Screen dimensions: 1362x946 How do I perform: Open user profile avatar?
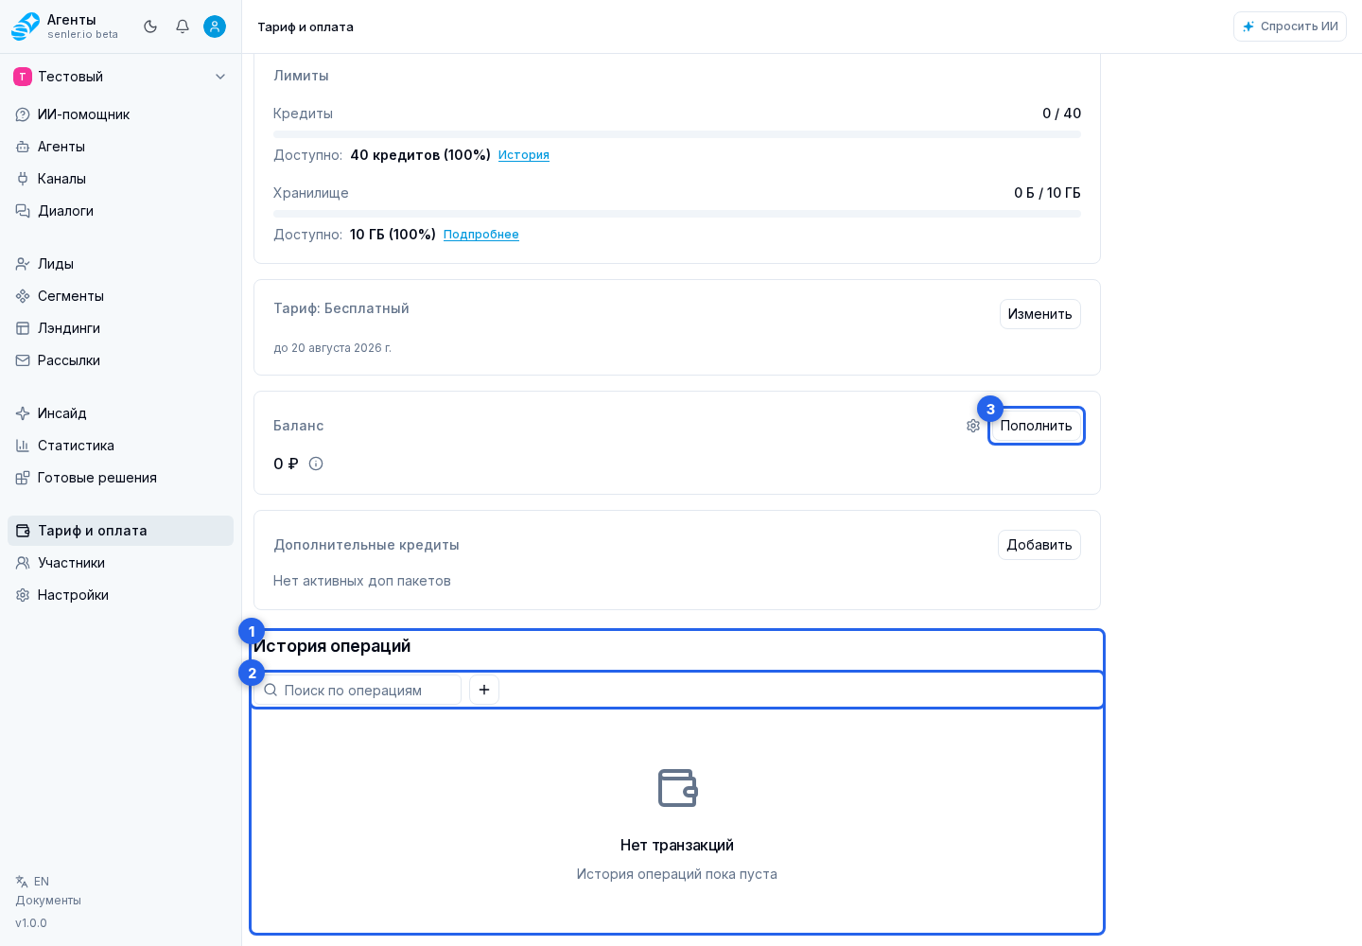coord(215,26)
